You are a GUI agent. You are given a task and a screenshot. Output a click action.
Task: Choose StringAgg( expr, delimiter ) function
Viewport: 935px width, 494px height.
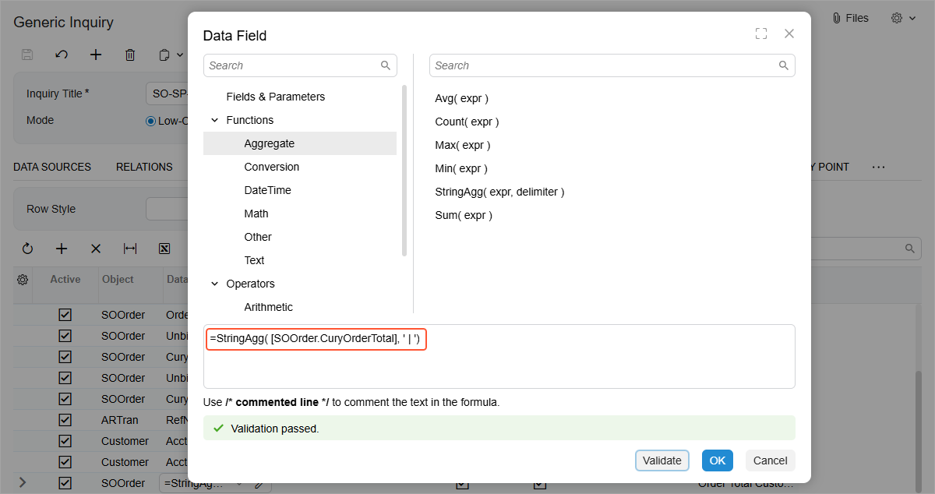[499, 192]
